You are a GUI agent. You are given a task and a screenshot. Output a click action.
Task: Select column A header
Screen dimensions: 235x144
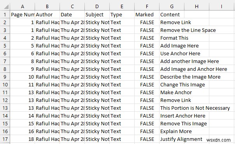click(23, 7)
